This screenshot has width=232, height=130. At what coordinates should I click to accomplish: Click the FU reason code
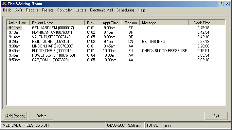[x=131, y=51]
